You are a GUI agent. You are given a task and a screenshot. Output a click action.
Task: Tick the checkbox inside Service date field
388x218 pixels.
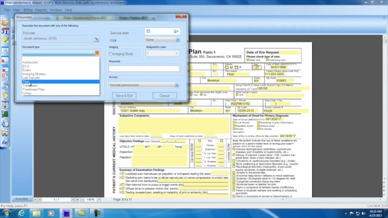pos(148,31)
